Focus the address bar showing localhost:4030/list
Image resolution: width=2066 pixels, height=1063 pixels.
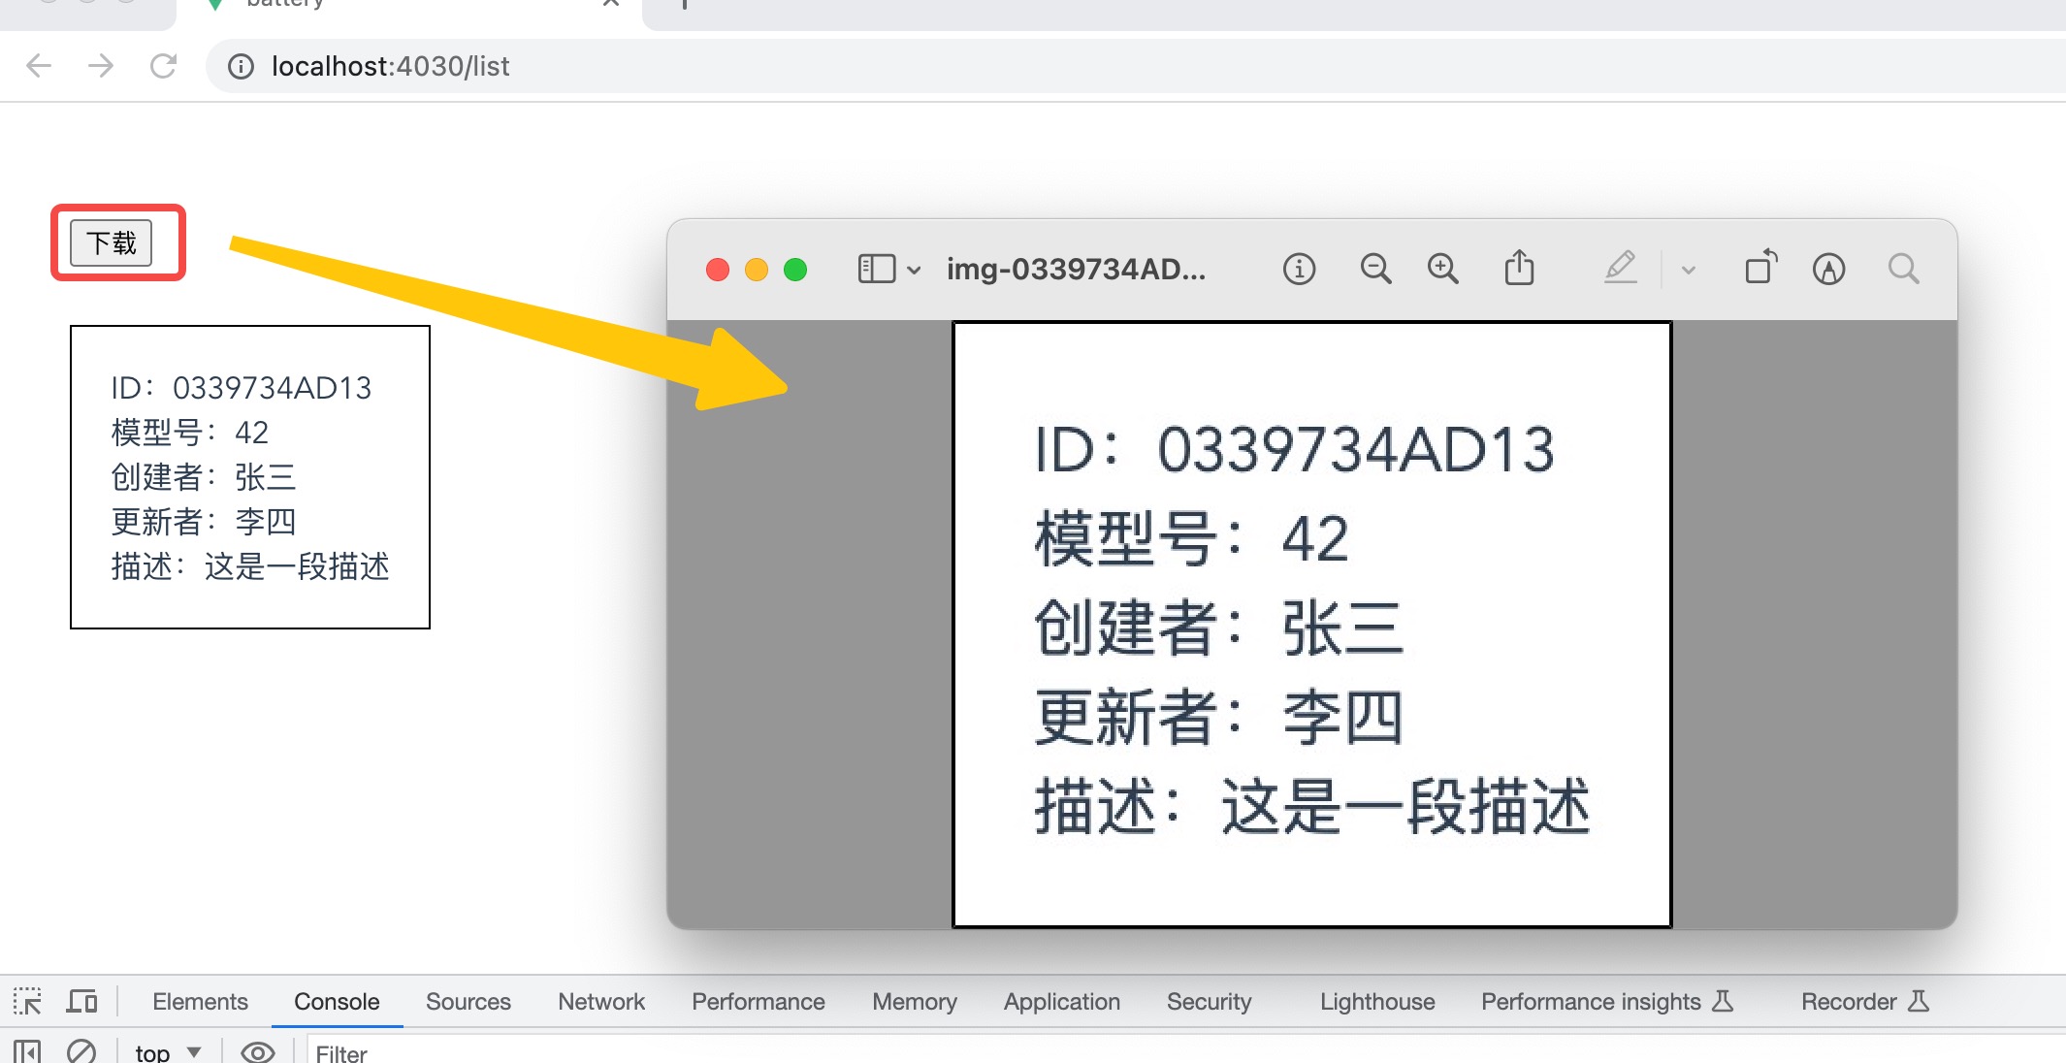point(1135,66)
